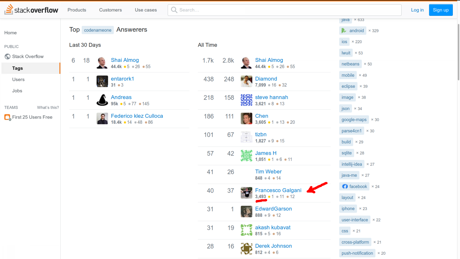Image resolution: width=460 pixels, height=259 pixels.
Task: Click the Log in link
Action: (417, 10)
